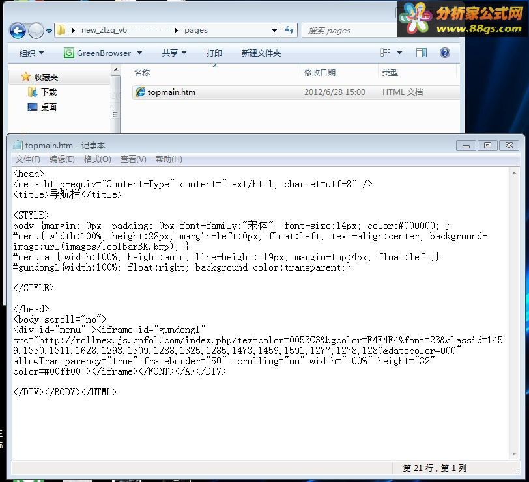Select new_ztzq_v6======= in address path
This screenshot has height=482, width=529.
click(124, 30)
